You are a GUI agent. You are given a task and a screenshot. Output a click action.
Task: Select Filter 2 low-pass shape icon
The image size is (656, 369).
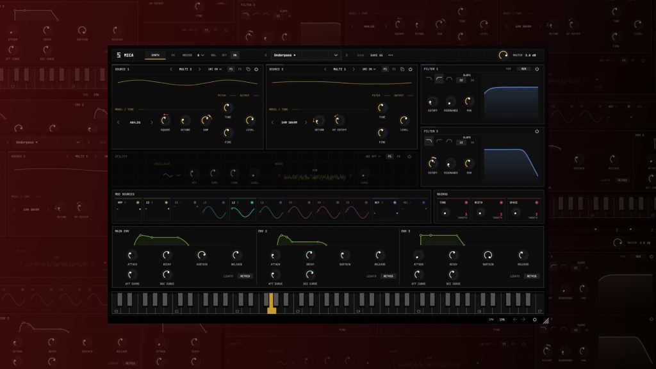click(429, 142)
